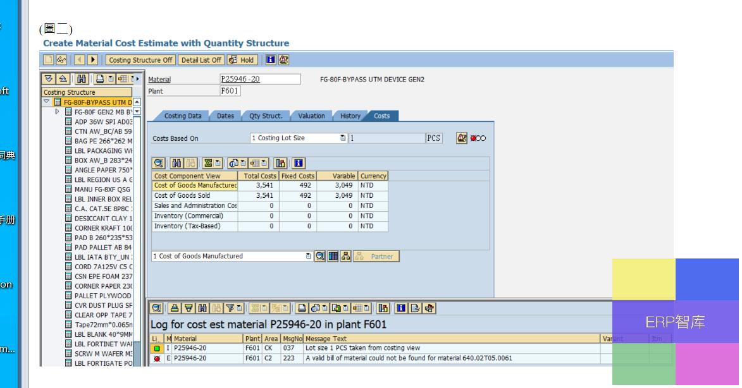Screen dimensions: 742x388
Task: Click the Total Costs column header
Action: (x=258, y=176)
